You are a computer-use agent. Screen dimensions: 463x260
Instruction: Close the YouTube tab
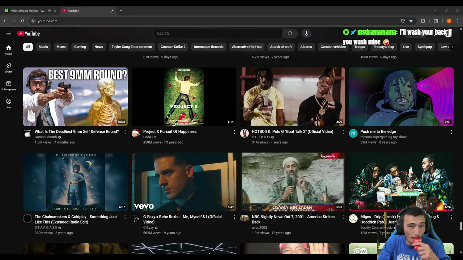coord(112,10)
